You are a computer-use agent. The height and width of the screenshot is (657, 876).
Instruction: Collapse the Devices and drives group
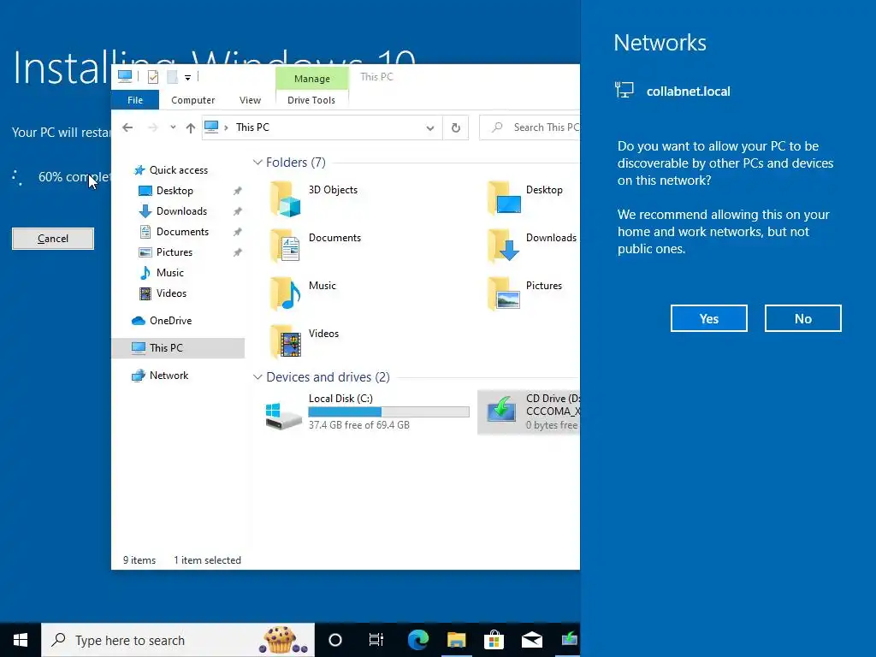[257, 377]
